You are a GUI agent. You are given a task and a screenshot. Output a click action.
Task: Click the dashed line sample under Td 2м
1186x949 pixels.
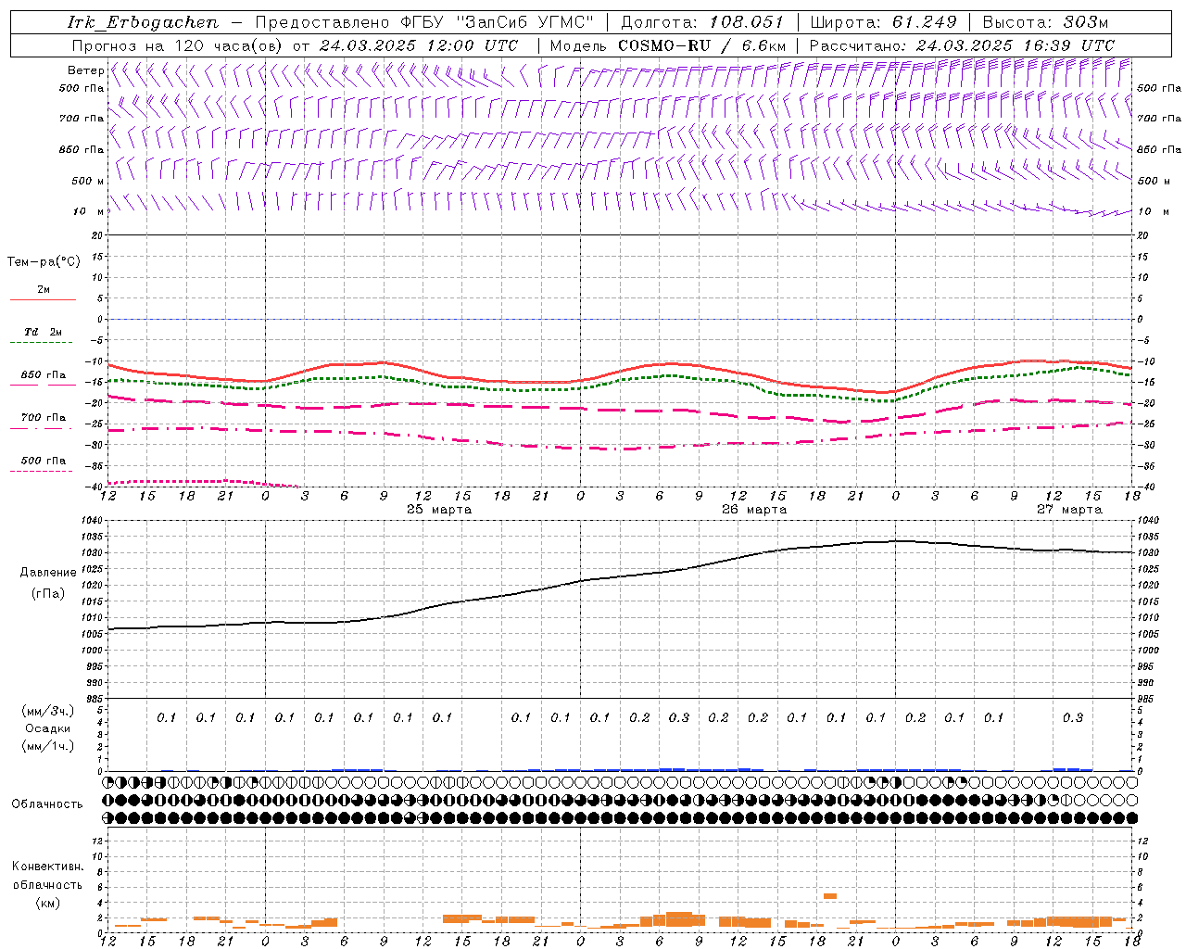(x=43, y=343)
